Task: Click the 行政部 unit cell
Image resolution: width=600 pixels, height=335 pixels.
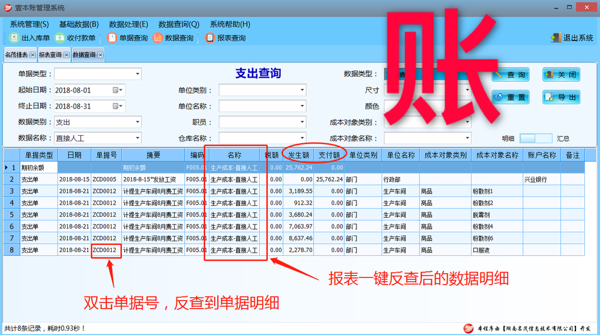Action: (401, 180)
